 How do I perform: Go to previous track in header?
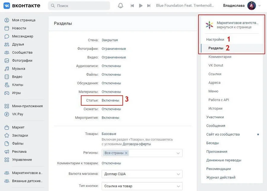pyautogui.click(x=132, y=6)
